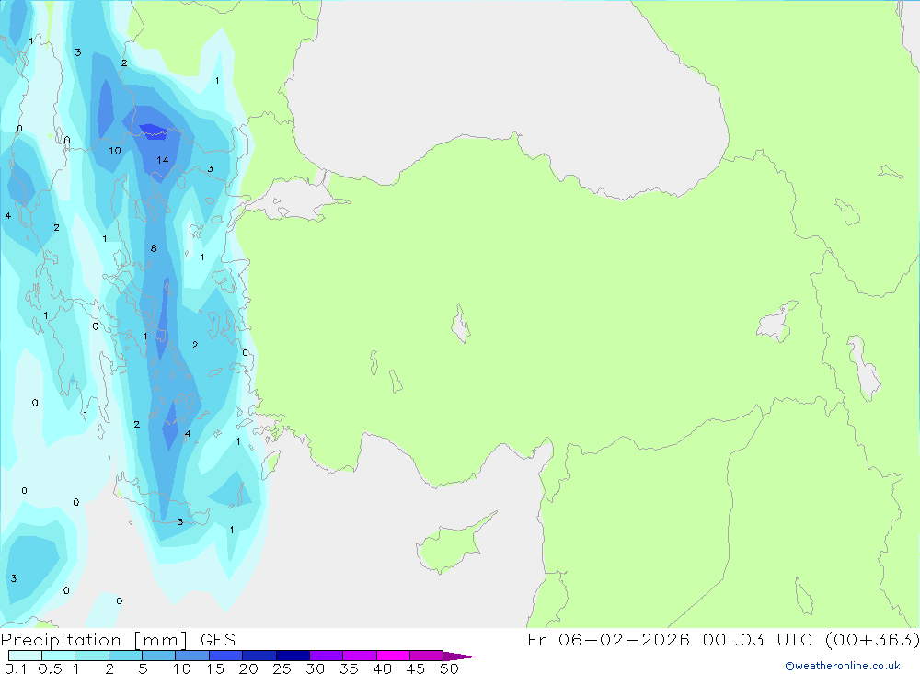Click the '30' legend scale label
The width and height of the screenshot is (920, 674).
point(316,668)
